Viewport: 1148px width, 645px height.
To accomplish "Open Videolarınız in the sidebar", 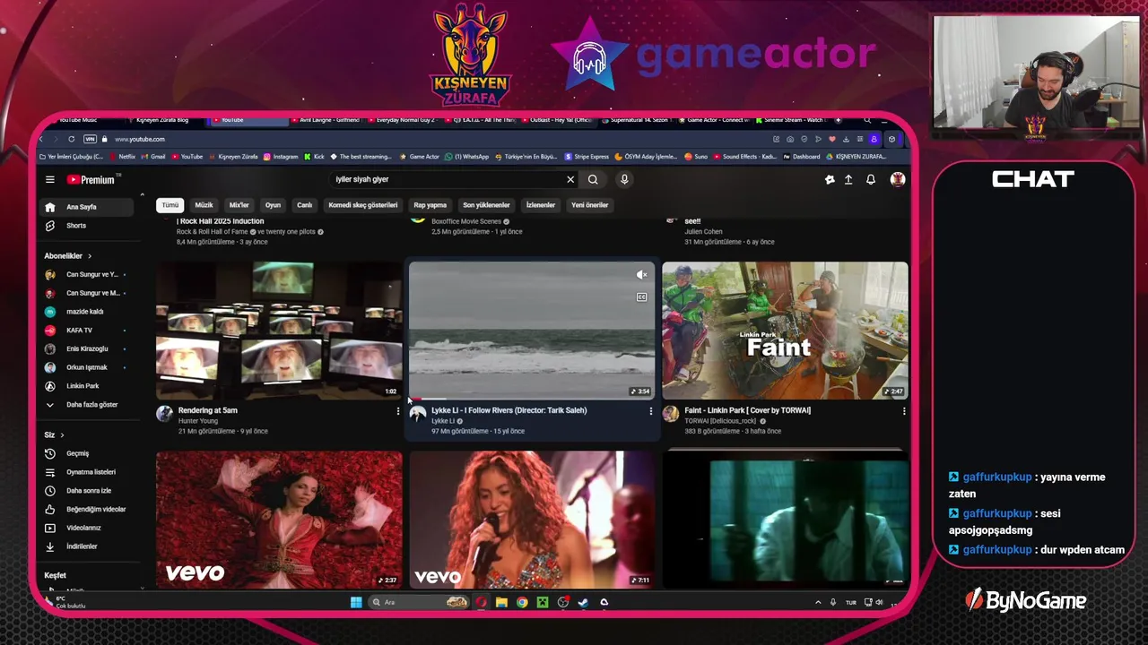I will 85,528.
